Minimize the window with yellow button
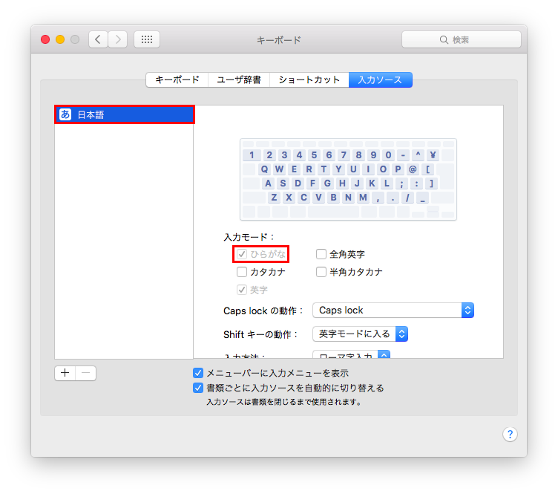The height and width of the screenshot is (494, 558). point(60,39)
